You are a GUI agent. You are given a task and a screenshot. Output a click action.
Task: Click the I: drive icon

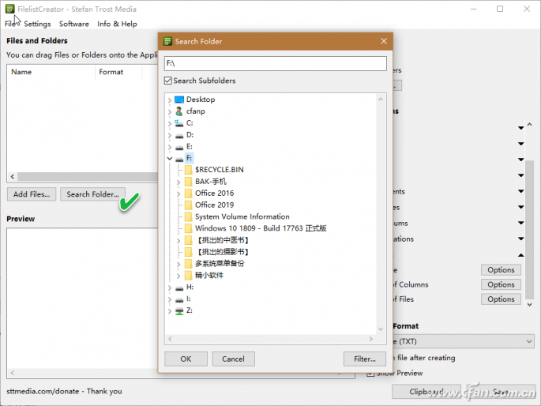pos(179,299)
